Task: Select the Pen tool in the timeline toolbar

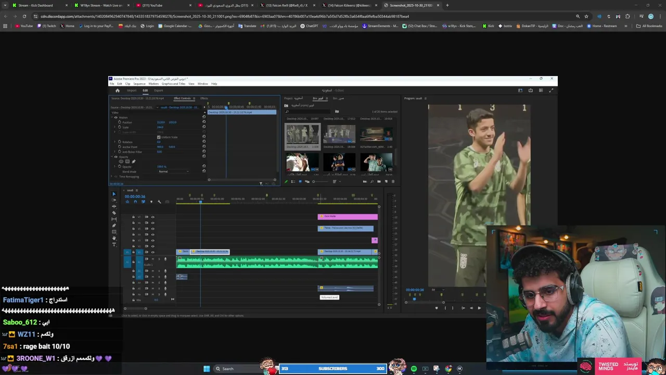Action: 114,226
